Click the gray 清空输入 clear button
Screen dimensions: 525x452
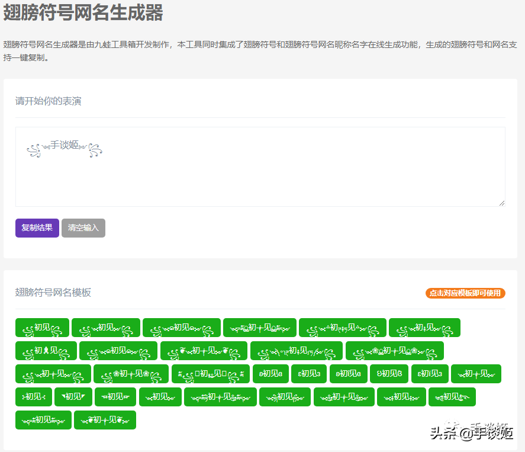click(x=83, y=228)
